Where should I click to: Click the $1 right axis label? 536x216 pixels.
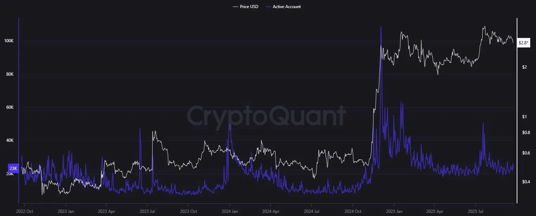[x=524, y=117]
